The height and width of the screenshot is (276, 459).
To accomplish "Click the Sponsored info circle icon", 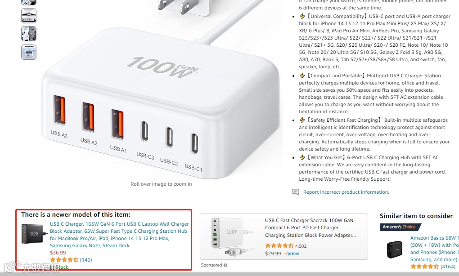I will (x=225, y=265).
